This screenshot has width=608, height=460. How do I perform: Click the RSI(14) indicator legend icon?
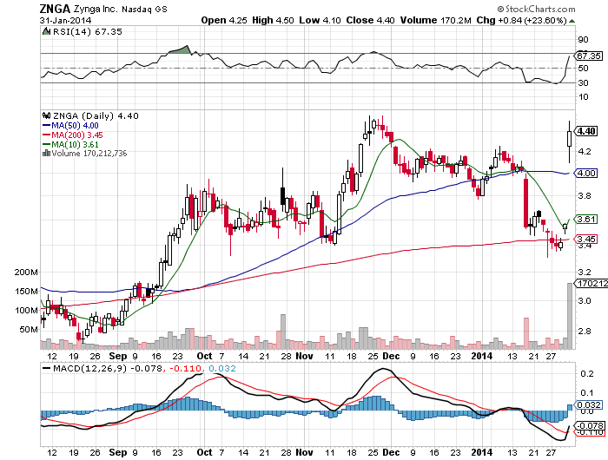click(47, 31)
